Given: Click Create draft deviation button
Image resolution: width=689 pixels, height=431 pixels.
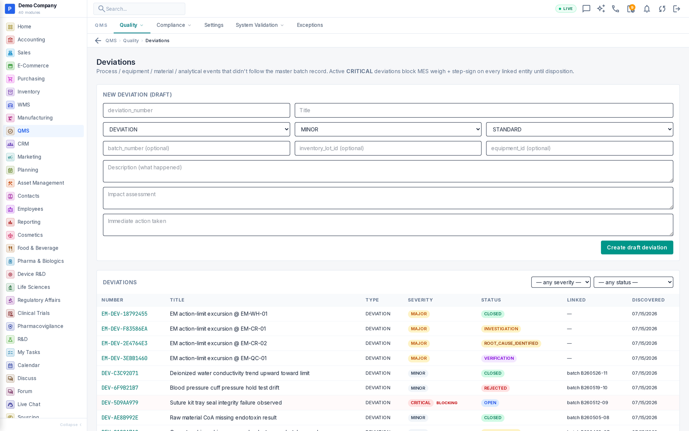Looking at the screenshot, I should pos(637,247).
